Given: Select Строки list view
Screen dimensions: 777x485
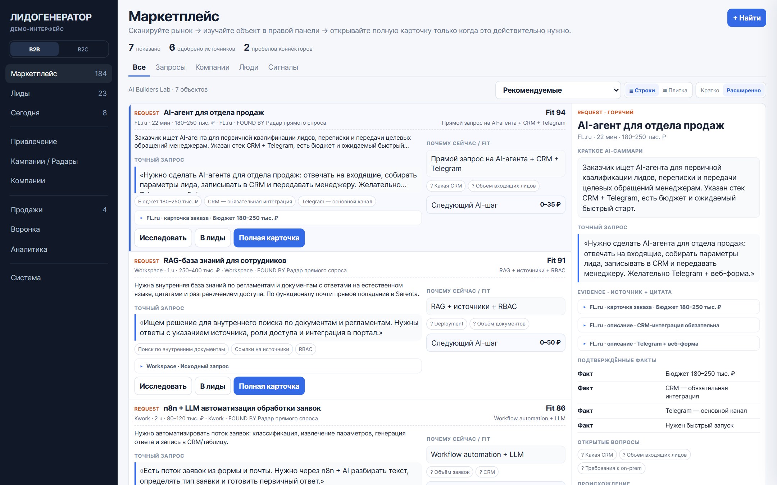Looking at the screenshot, I should tap(642, 91).
